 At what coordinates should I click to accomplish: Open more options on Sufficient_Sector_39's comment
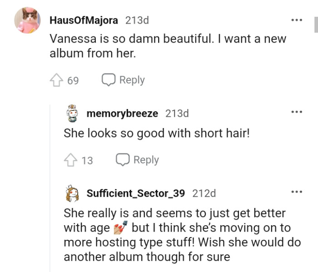297,192
